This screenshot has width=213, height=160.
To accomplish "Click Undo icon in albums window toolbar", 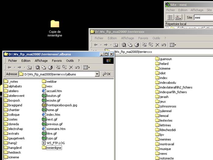I will (77, 67).
